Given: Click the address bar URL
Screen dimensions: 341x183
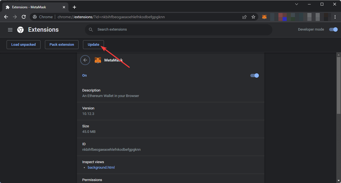Looking at the screenshot, I should (x=111, y=17).
